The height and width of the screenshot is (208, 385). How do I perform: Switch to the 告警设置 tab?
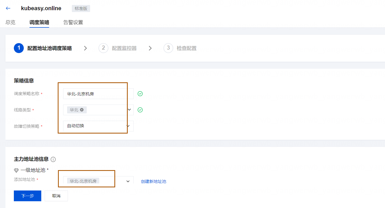[x=73, y=22]
